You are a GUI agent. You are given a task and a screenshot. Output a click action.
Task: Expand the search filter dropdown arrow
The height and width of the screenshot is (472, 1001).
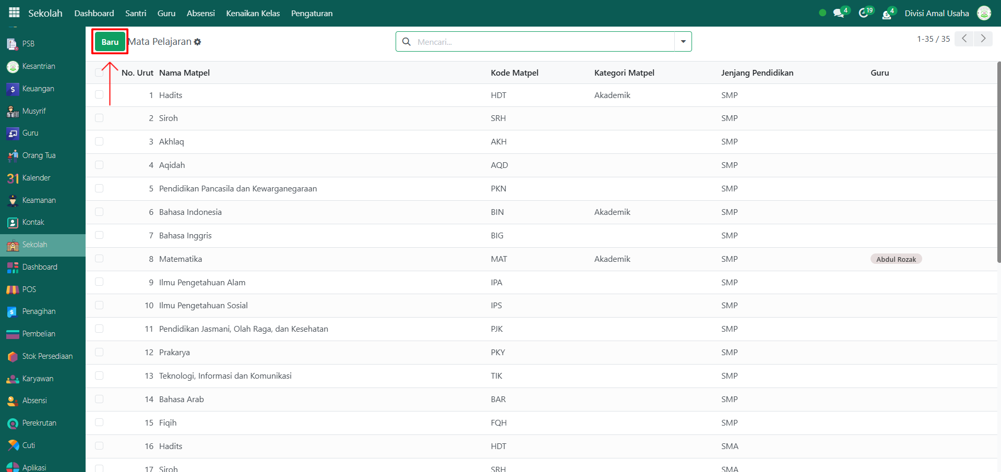point(683,42)
